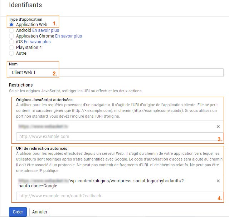Open the iOS En savoir plus link
The height and width of the screenshot is (217, 229).
37,42
